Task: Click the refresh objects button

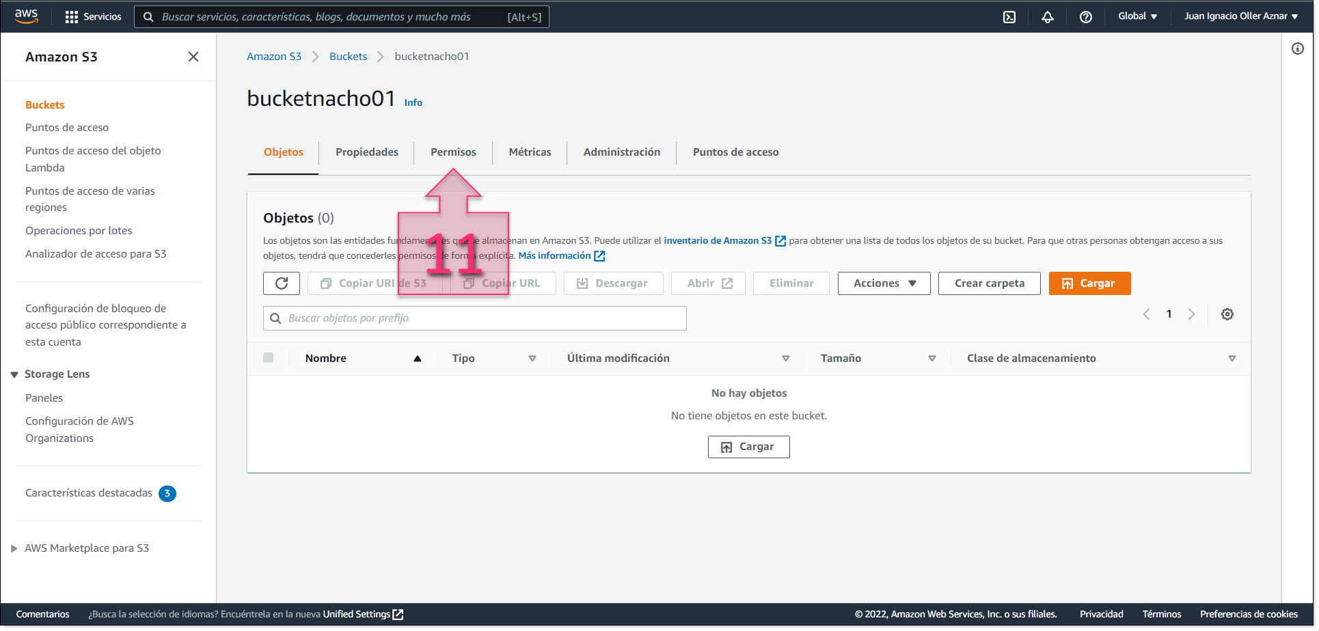Action: pos(281,283)
